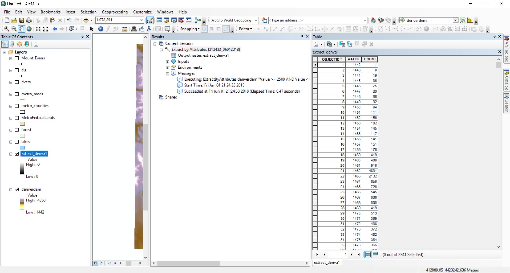Open the ArcGIS World Geocoding locator dropdown
The height and width of the screenshot is (273, 510).
(256, 20)
